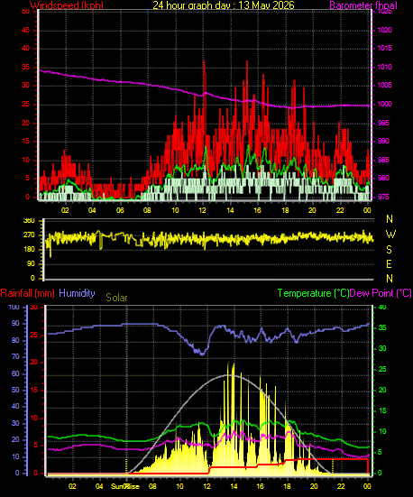Image resolution: width=413 pixels, height=497 pixels.
Task: Click barometer axis value "1015"
Action: tap(385, 48)
